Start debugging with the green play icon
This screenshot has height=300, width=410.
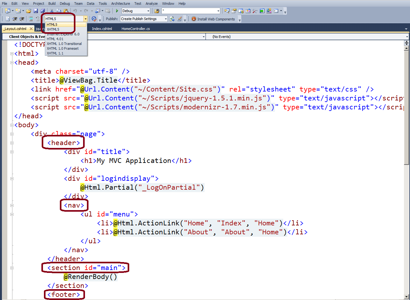click(x=117, y=11)
